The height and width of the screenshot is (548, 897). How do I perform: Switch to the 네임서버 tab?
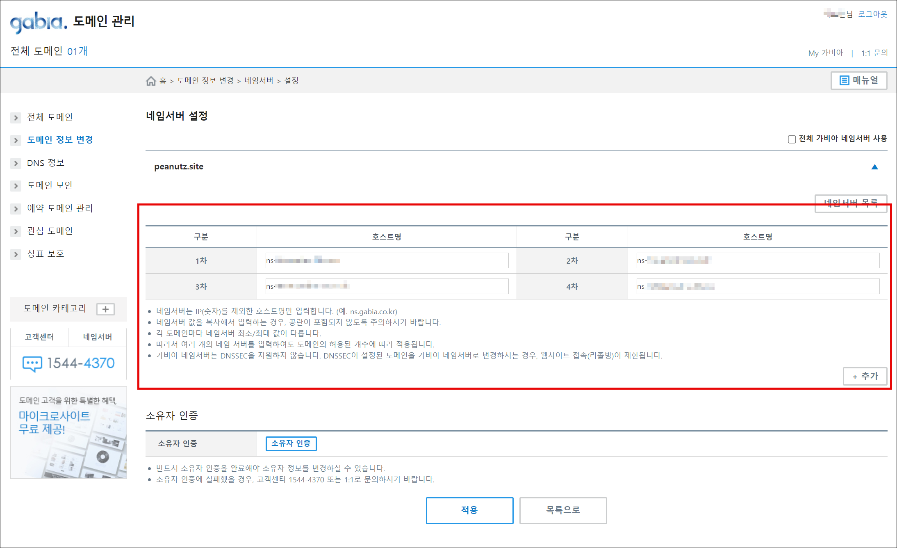coord(98,337)
